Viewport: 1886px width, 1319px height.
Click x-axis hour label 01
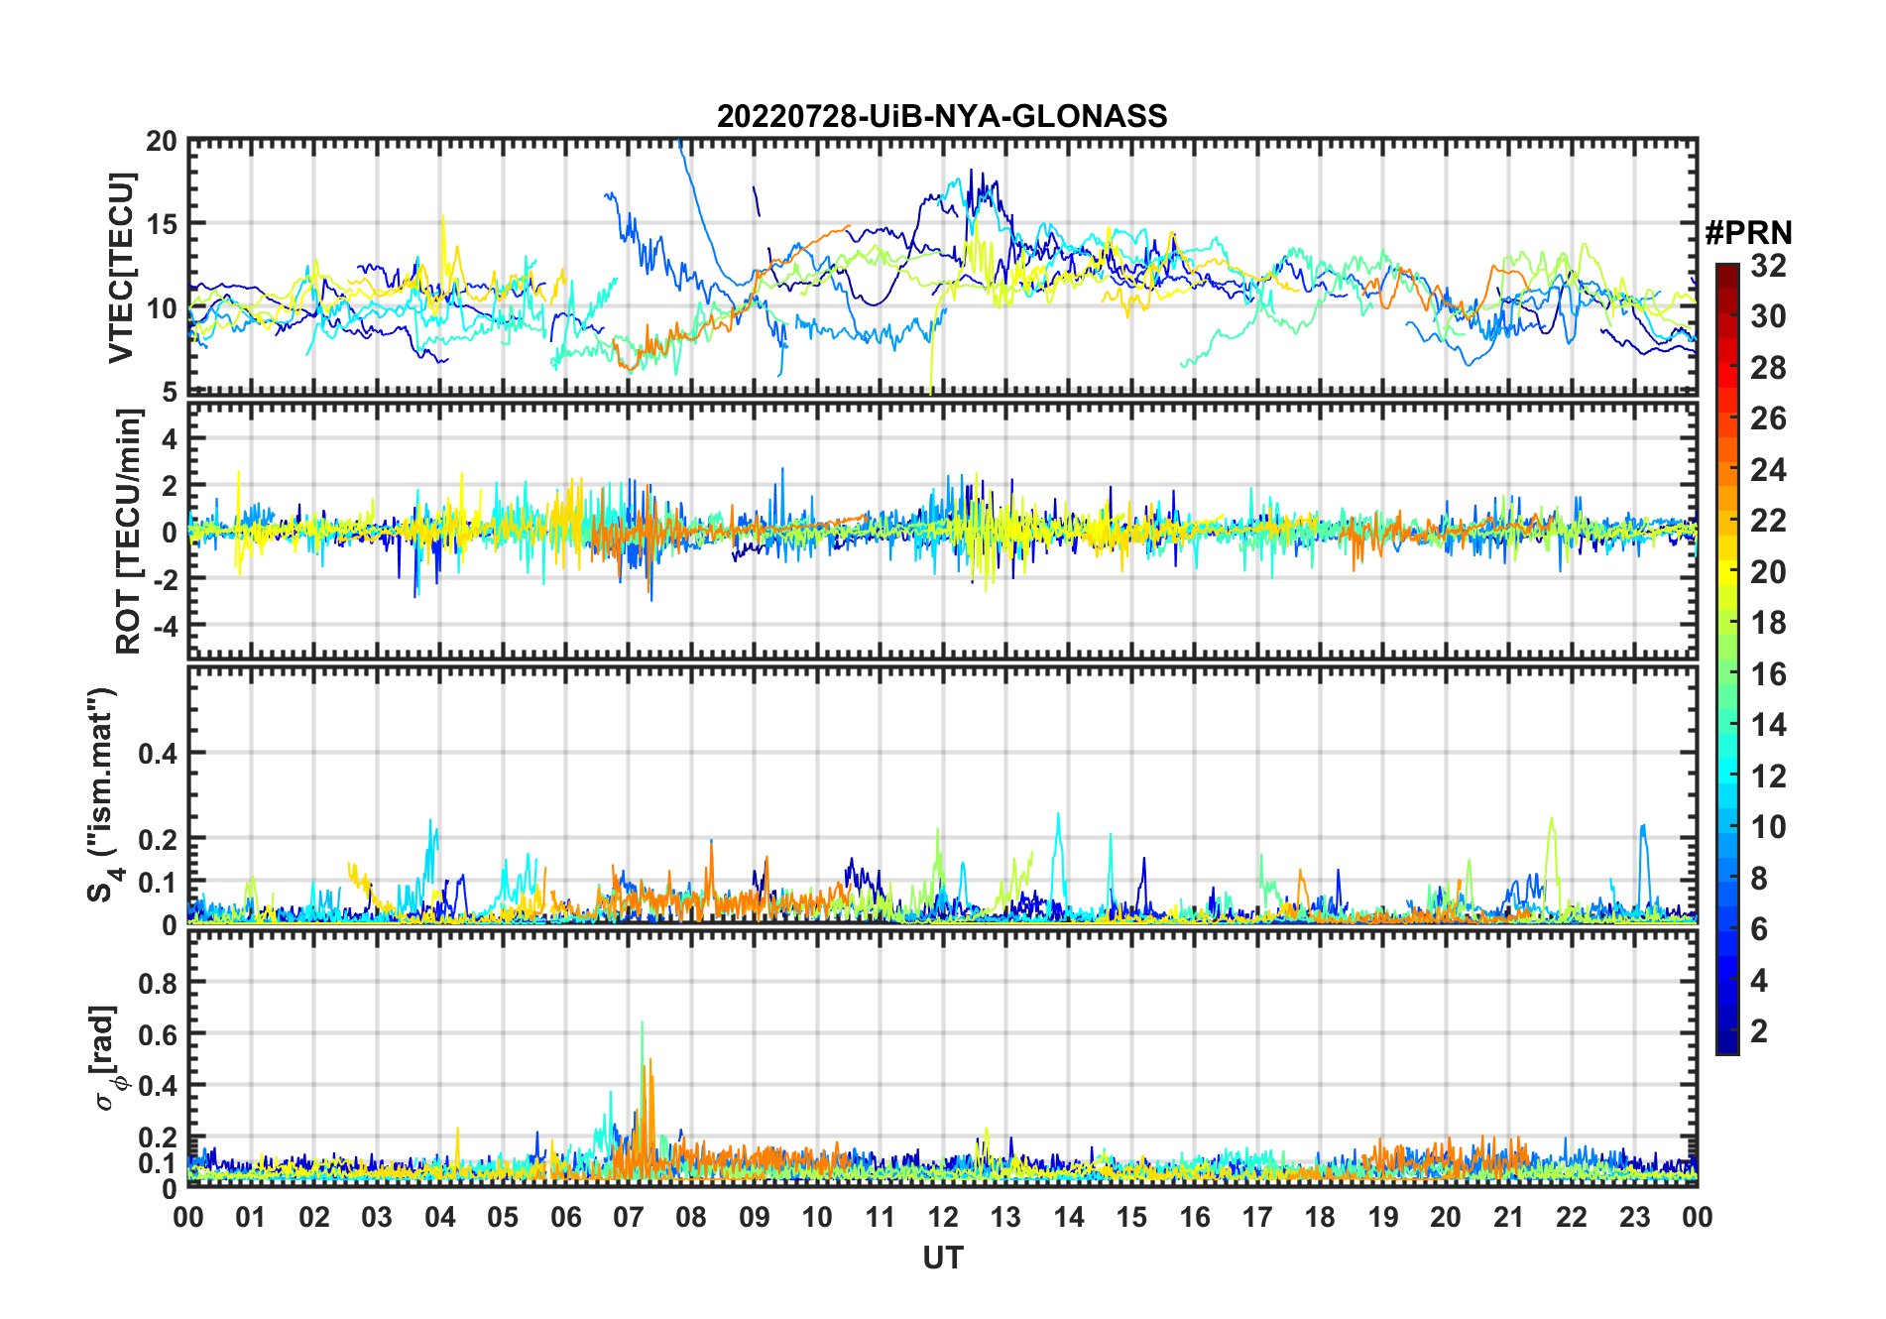coord(251,1217)
